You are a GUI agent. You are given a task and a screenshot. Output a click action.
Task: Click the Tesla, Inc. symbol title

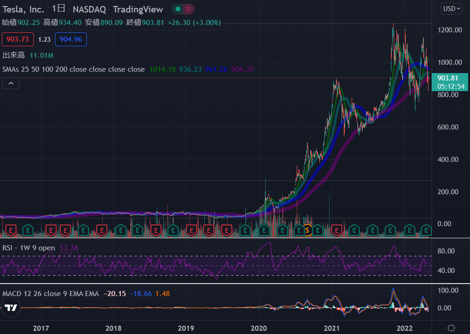(23, 10)
